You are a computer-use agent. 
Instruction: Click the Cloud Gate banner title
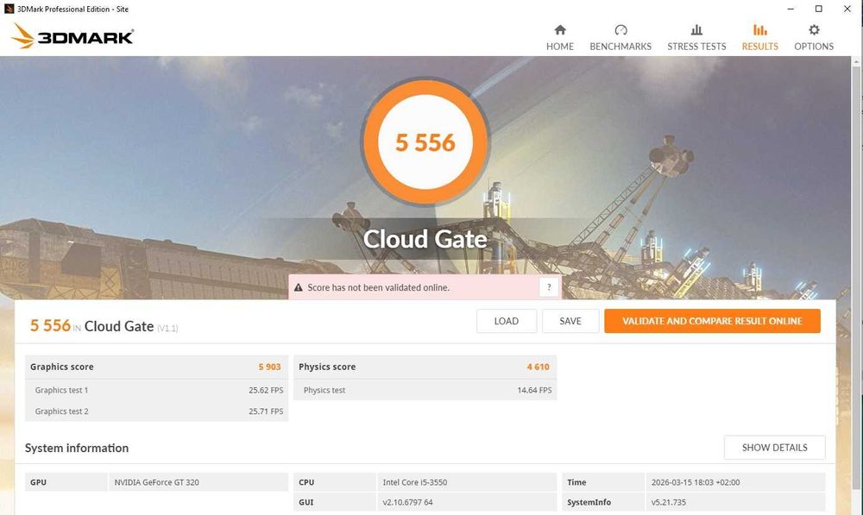pyautogui.click(x=425, y=239)
